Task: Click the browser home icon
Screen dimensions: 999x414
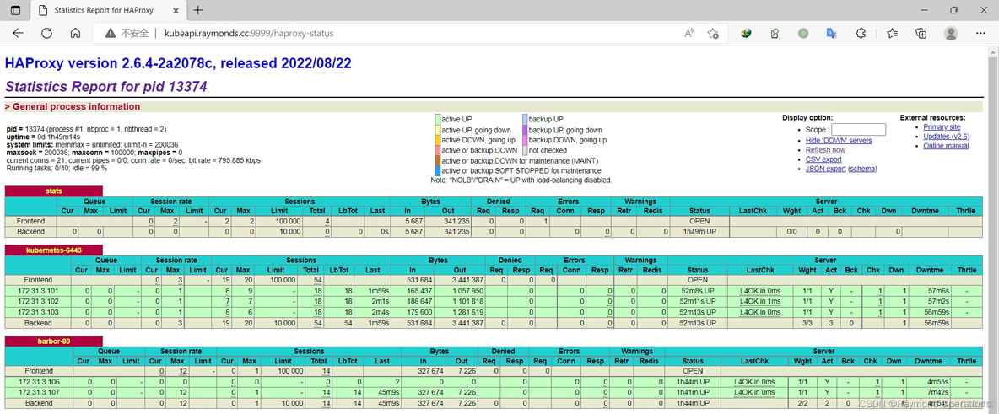Action: tap(75, 33)
